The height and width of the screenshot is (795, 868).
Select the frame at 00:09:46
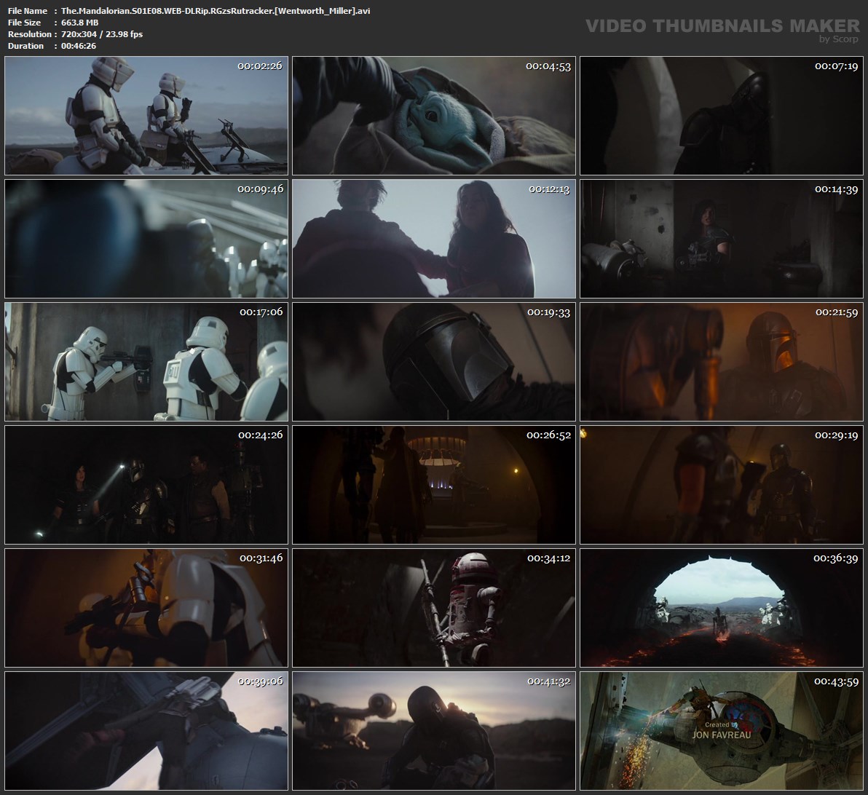pos(146,239)
